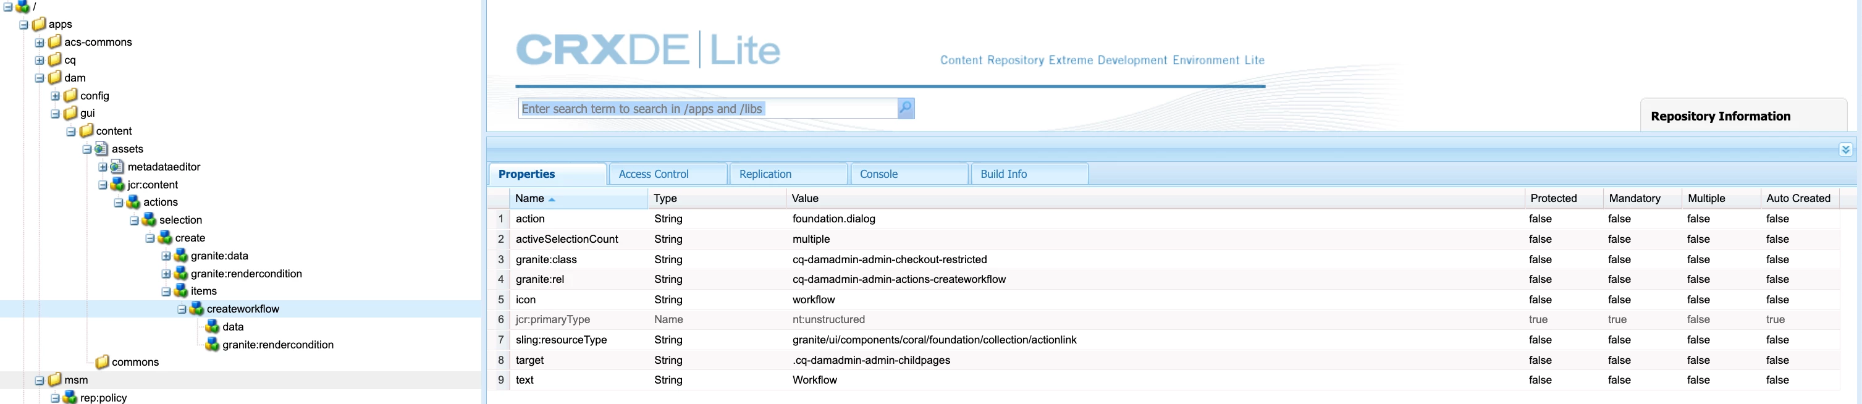Open the Access Control tab
Viewport: 1862px width, 404px height.
click(668, 174)
